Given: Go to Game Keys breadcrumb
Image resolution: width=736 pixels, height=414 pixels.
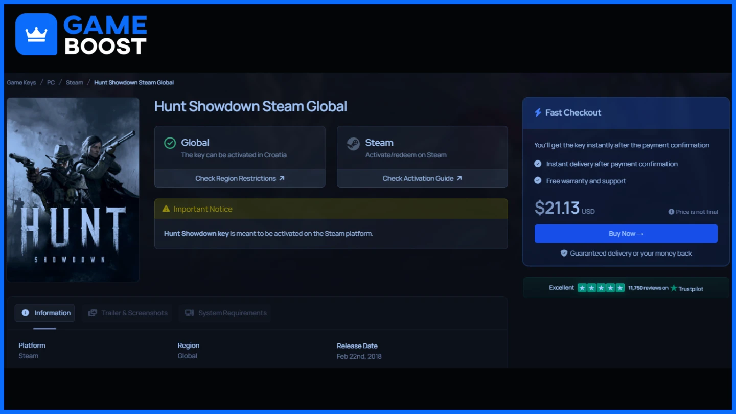Looking at the screenshot, I should [21, 82].
